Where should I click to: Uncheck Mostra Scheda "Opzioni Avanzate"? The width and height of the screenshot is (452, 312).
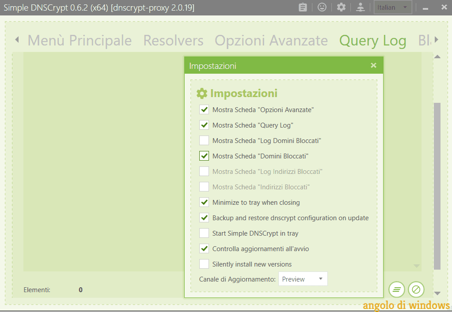[204, 110]
